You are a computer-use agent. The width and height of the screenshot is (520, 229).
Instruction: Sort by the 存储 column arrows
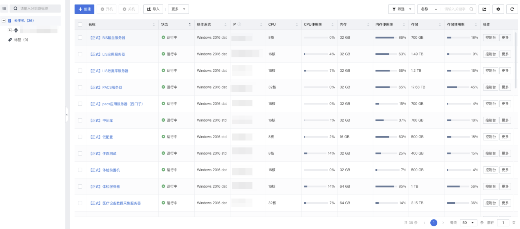(440, 25)
